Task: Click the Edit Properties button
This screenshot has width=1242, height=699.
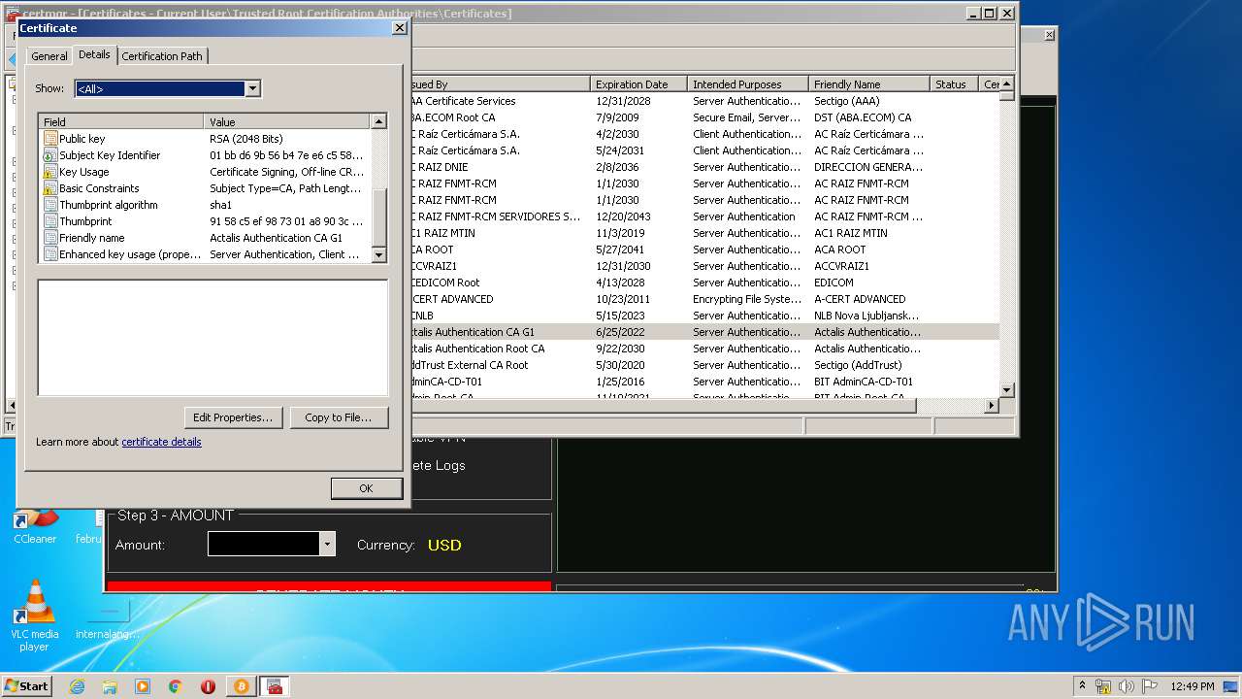Action: pyautogui.click(x=233, y=417)
